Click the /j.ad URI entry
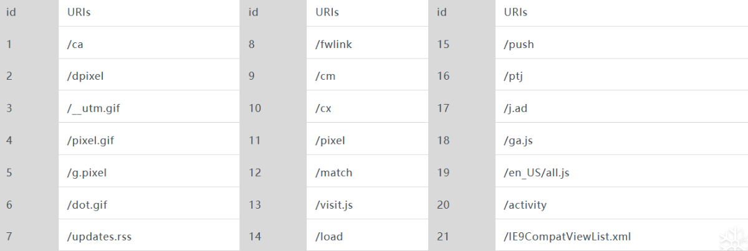This screenshot has height=251, width=748. 516,108
